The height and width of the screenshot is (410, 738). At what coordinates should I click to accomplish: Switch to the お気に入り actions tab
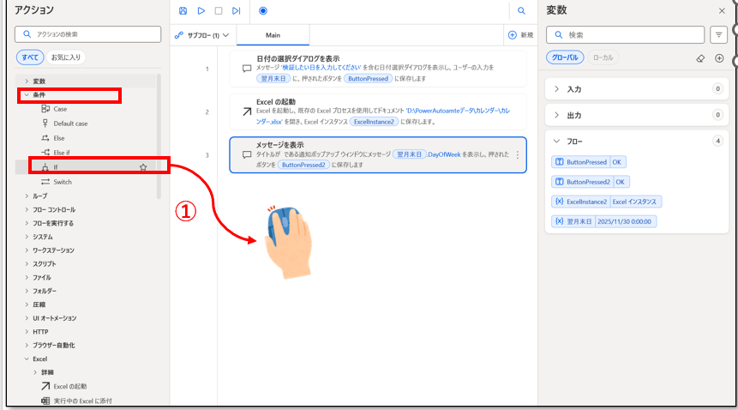(65, 57)
